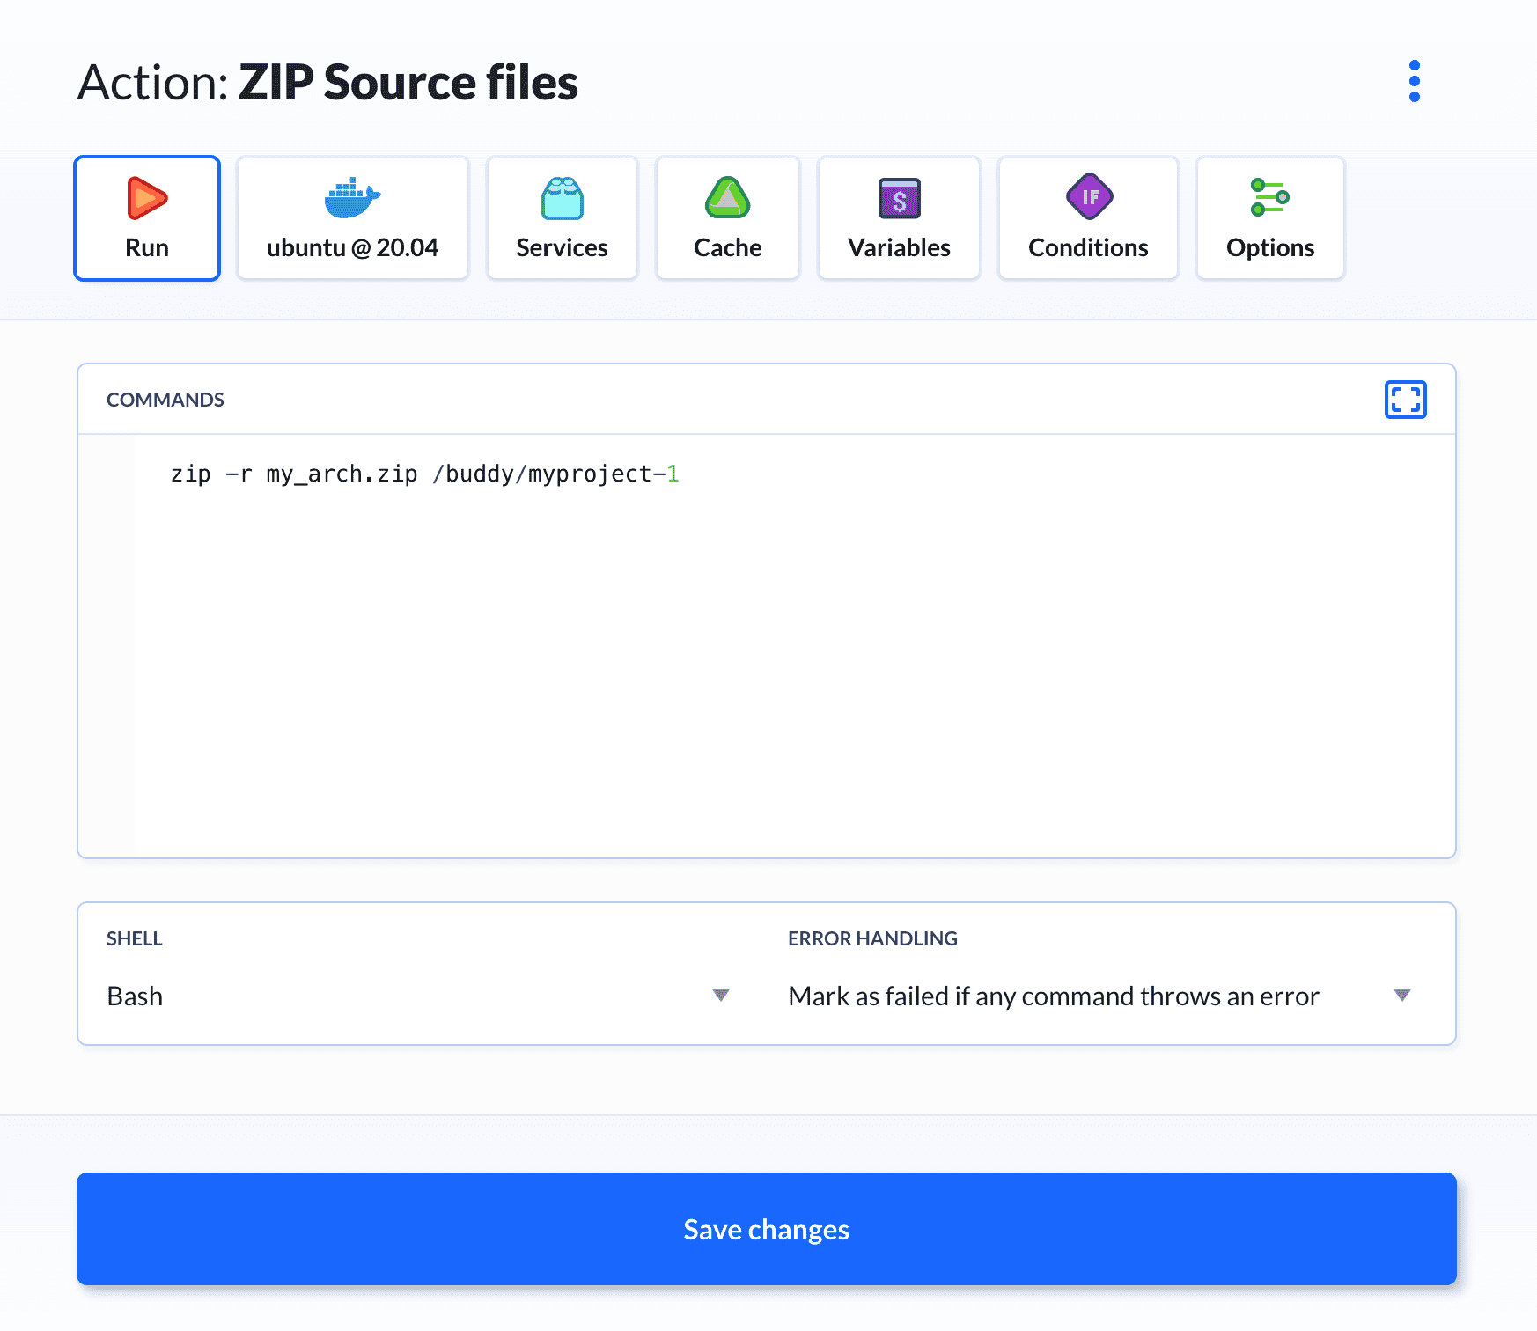Click the zip command line in editor
This screenshot has width=1537, height=1331.
pyautogui.click(x=424, y=474)
